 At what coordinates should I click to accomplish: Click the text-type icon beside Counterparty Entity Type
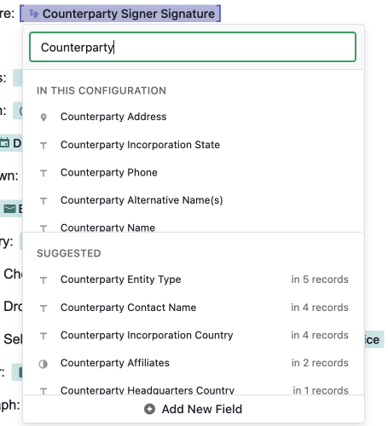click(x=43, y=280)
